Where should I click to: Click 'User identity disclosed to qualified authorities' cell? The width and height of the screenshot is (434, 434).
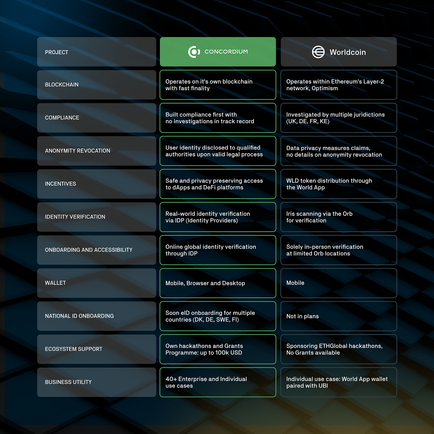(218, 151)
